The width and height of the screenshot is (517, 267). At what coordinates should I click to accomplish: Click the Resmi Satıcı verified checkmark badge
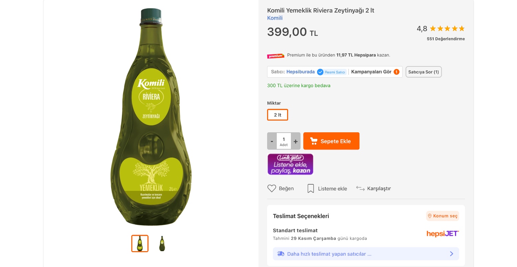[x=320, y=72]
